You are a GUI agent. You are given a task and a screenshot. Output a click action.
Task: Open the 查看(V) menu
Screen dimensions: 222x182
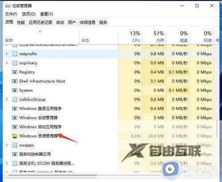tap(47, 14)
